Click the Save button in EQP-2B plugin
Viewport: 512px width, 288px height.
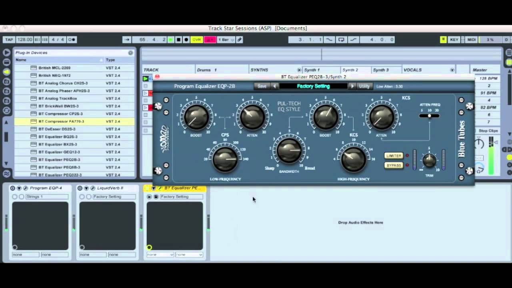pos(262,86)
